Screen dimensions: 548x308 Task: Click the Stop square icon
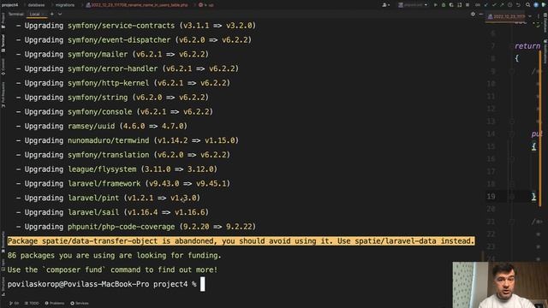468,5
